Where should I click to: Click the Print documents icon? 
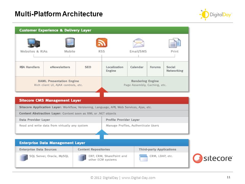tap(175, 43)
